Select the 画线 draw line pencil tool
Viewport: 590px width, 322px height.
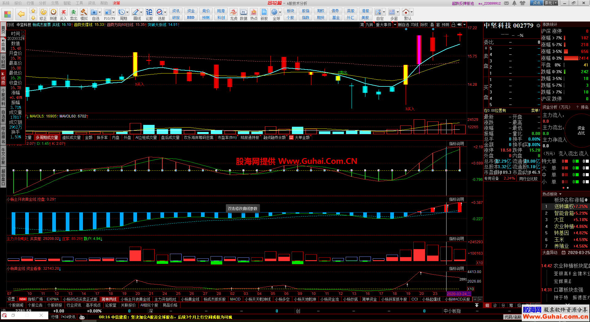pyautogui.click(x=136, y=12)
